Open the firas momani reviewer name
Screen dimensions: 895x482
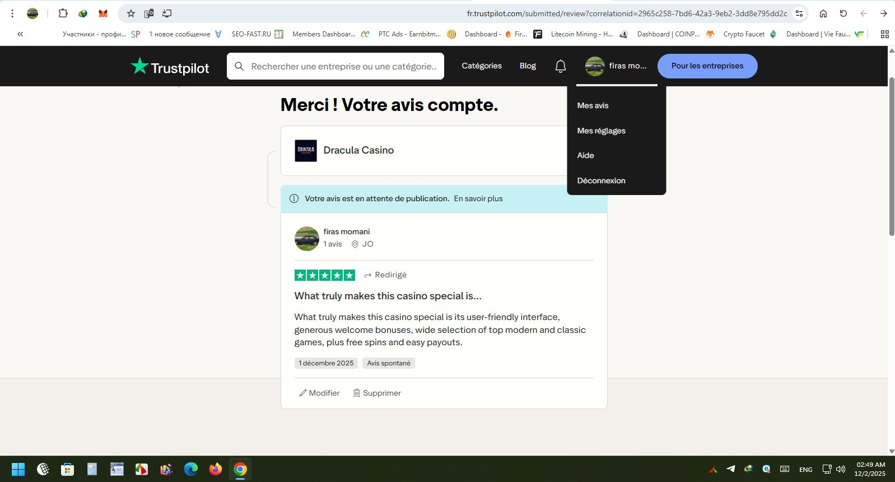[347, 231]
